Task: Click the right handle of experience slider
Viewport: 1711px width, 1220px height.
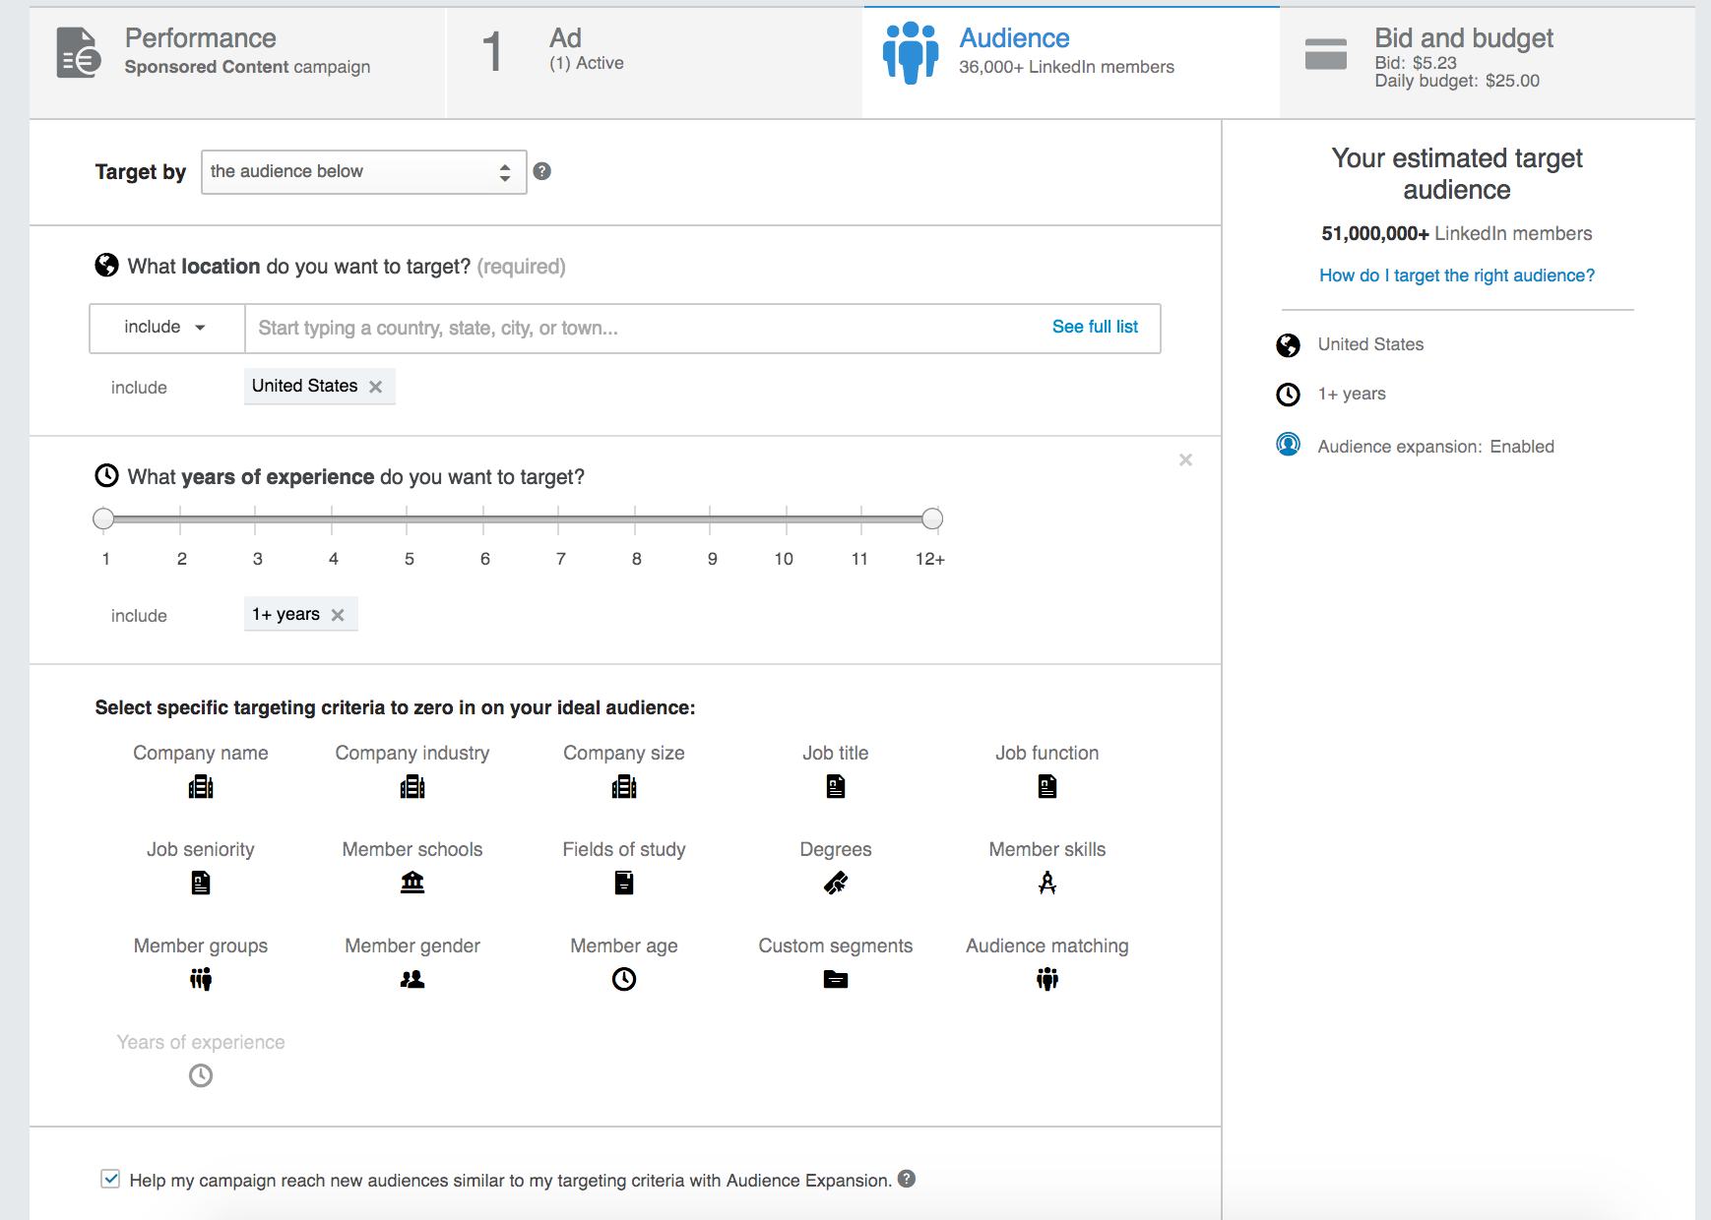Action: [932, 518]
